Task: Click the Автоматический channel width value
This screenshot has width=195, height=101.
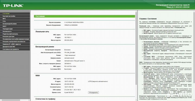Action: point(69,58)
